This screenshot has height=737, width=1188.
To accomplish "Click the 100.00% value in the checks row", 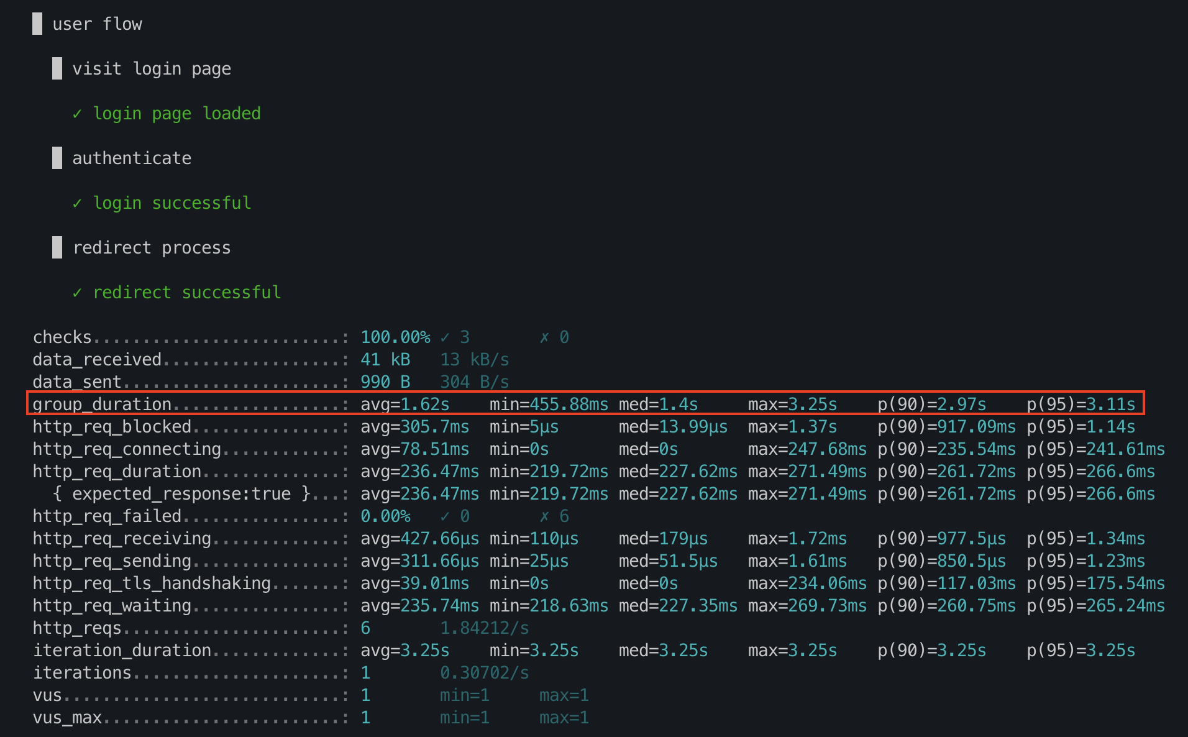I will point(395,337).
